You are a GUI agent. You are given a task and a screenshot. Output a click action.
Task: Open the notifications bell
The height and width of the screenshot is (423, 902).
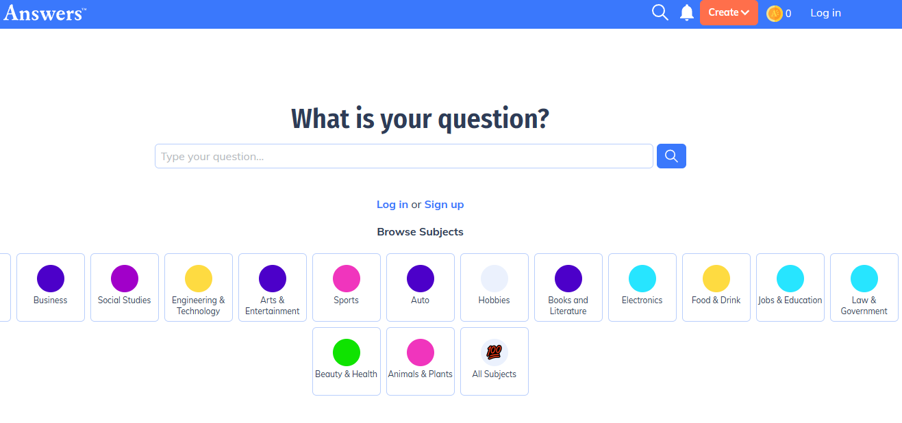687,12
